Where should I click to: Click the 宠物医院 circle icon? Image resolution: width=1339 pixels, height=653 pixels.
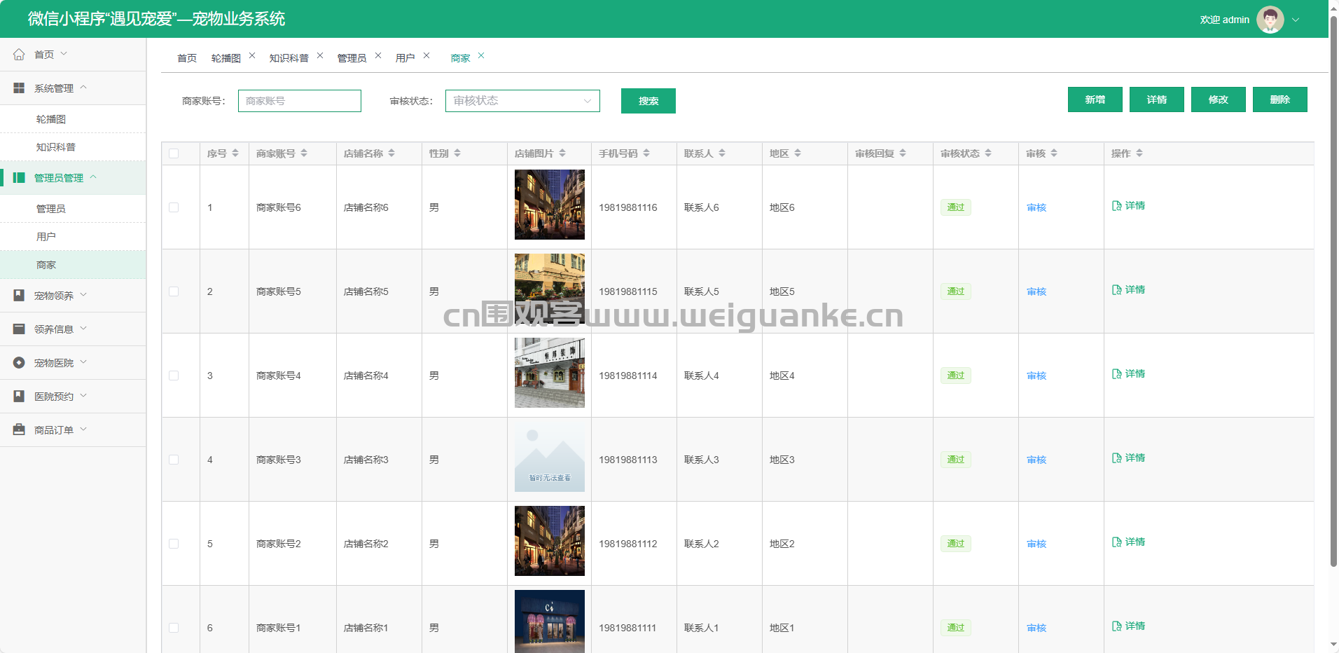click(x=19, y=363)
